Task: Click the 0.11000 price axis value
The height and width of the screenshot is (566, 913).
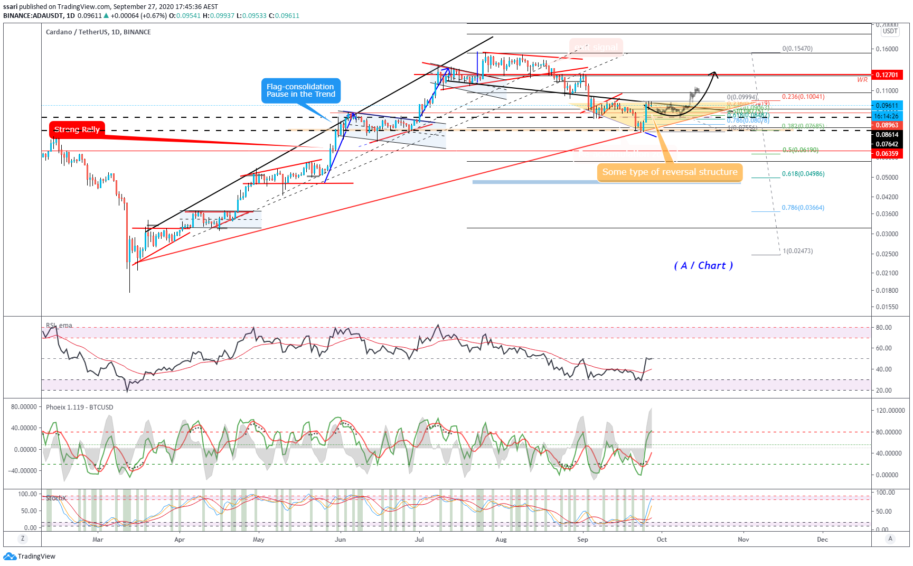Action: [887, 91]
